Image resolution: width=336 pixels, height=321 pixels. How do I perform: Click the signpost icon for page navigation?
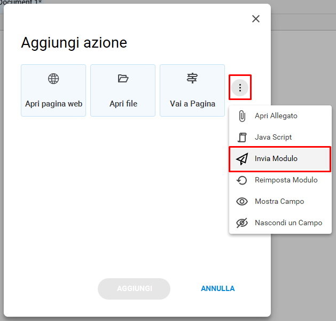tap(192, 78)
